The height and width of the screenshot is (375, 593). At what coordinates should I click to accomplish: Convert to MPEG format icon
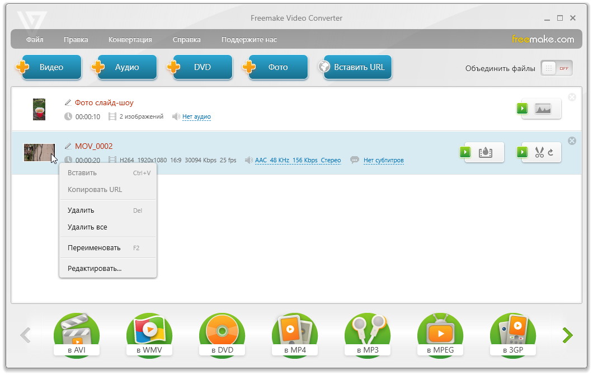pos(440,335)
